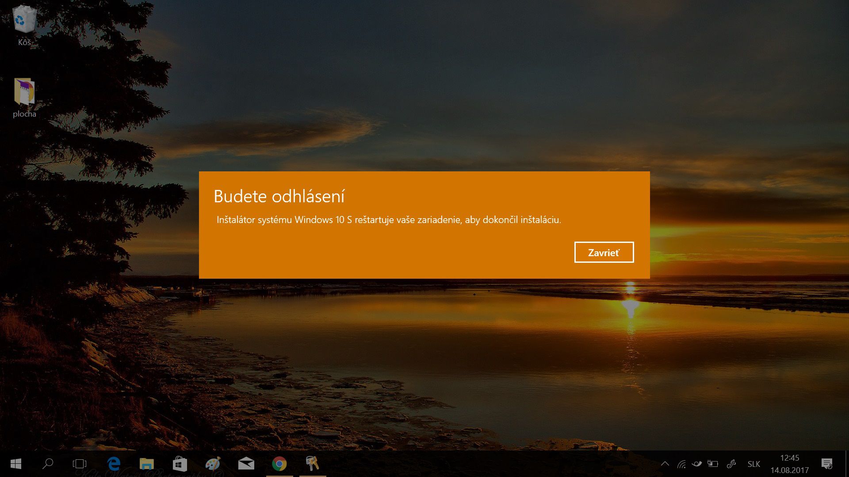
Task: Click the Inštalátor systému Windows 10 S message
Action: [x=389, y=220]
